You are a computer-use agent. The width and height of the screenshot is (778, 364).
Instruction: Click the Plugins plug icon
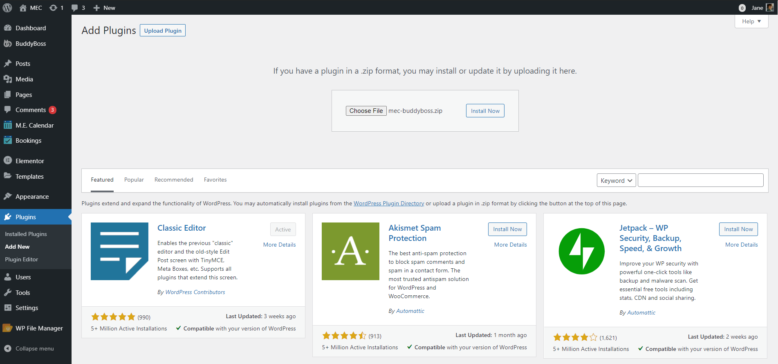pos(8,217)
